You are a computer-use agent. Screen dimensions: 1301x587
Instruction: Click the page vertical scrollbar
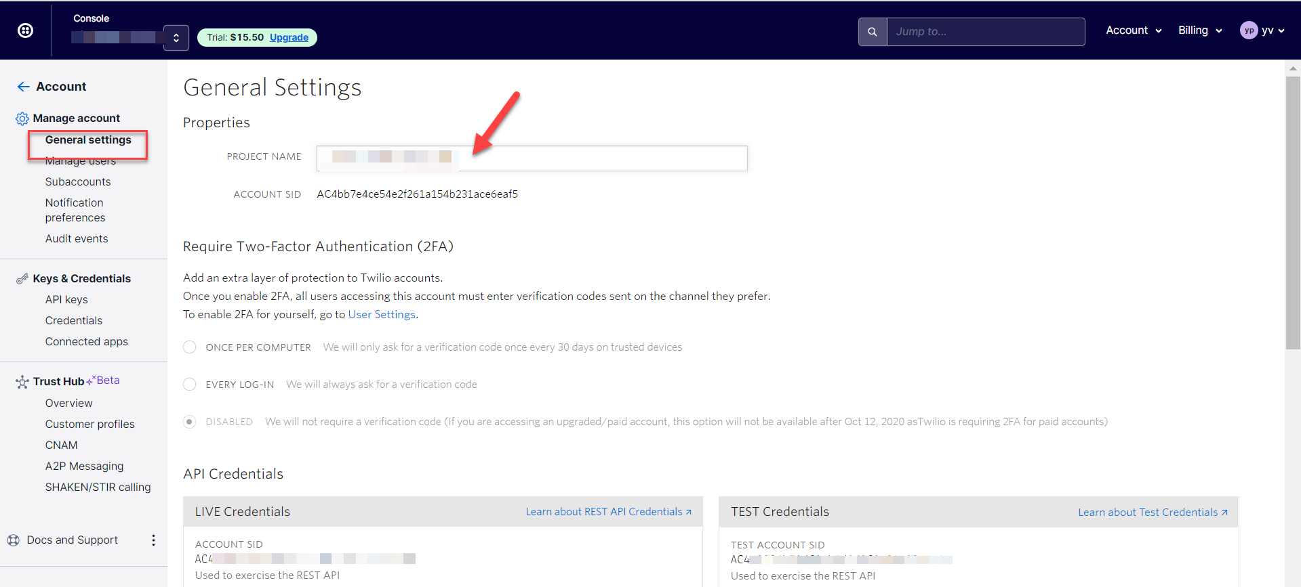click(x=1293, y=213)
